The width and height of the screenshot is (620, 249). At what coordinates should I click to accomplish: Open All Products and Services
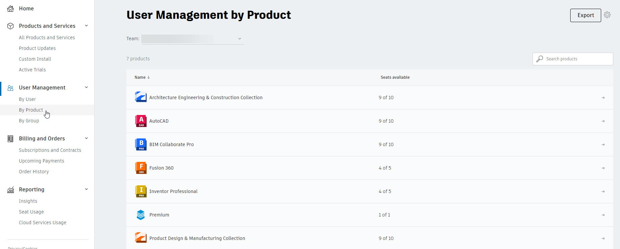pos(47,38)
